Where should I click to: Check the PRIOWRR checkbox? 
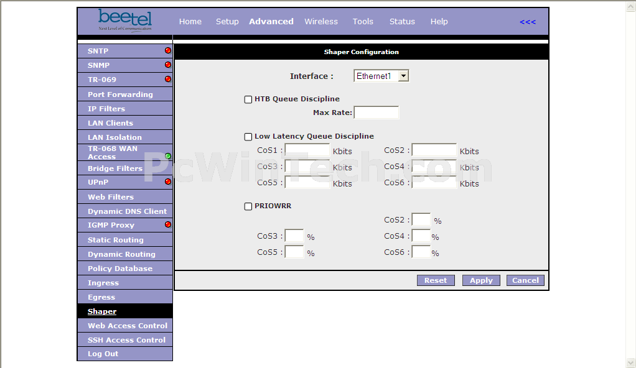(248, 206)
